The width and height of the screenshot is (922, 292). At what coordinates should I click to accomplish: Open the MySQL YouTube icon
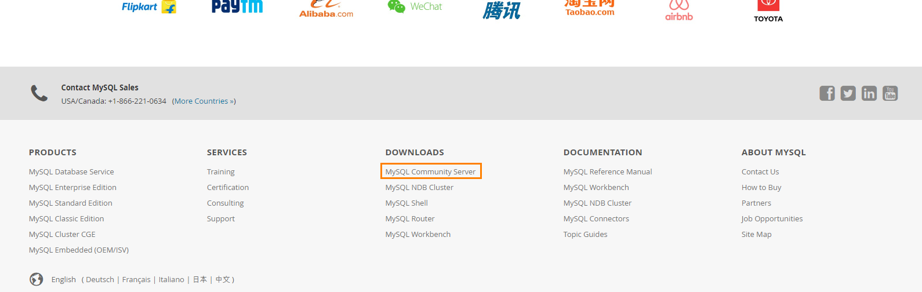click(x=890, y=93)
